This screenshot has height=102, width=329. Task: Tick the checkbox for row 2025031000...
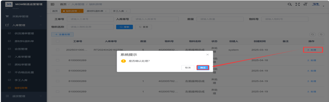pos(58,50)
